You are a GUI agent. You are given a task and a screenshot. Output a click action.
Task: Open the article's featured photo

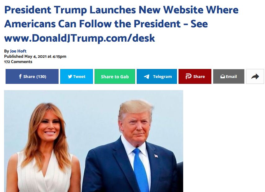pos(94,141)
